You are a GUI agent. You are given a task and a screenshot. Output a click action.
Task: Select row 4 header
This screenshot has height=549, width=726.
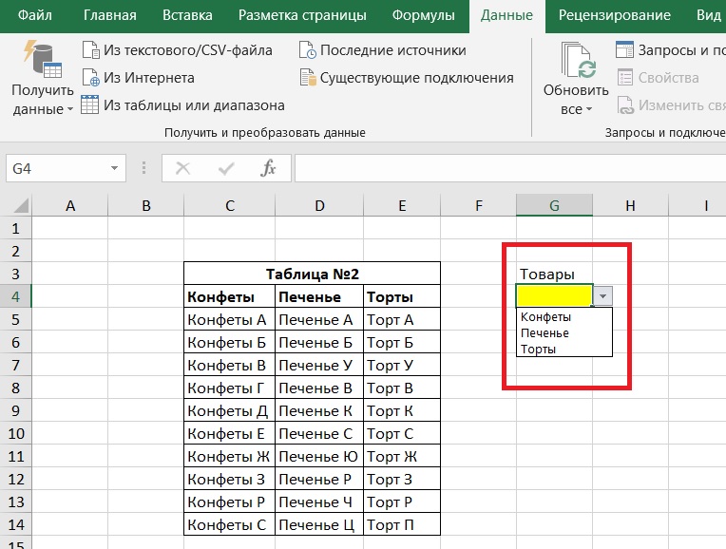[16, 296]
